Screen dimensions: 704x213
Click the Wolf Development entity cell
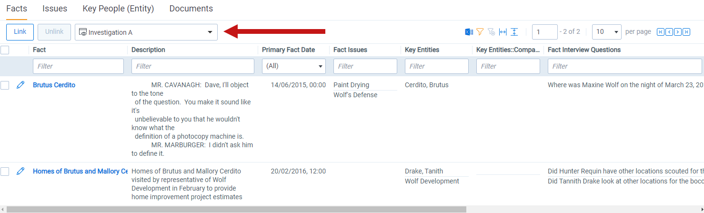point(432,181)
